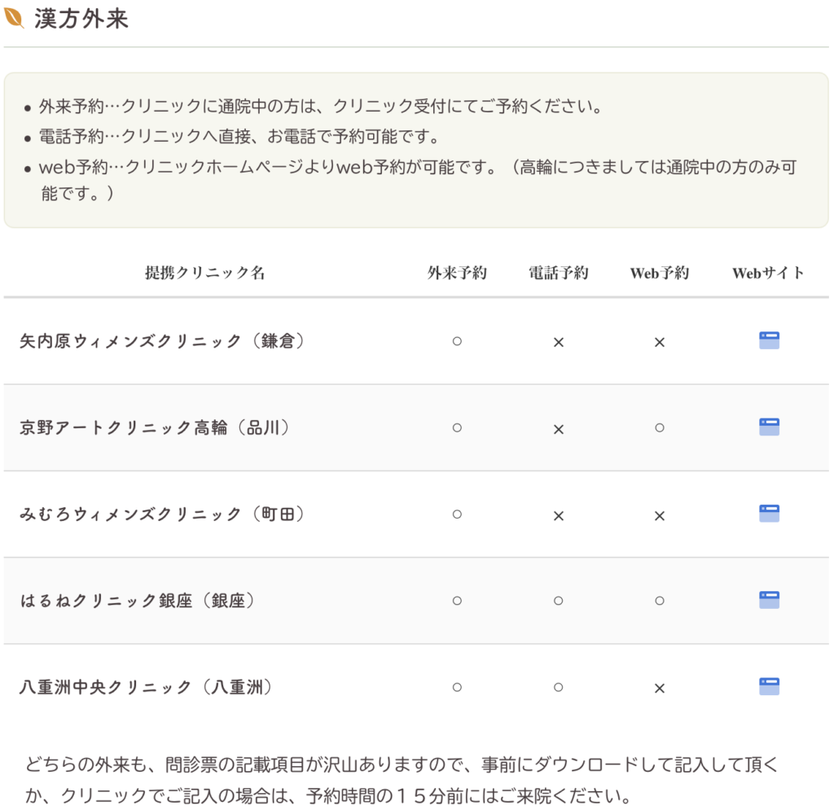
Task: Click 電話予約 cross mark for 京野アートクリニック高輪
Action: pyautogui.click(x=559, y=429)
